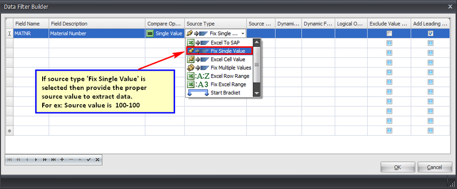Post edits with the checkmark icon
Screen dimensions: 457x189
88,160
